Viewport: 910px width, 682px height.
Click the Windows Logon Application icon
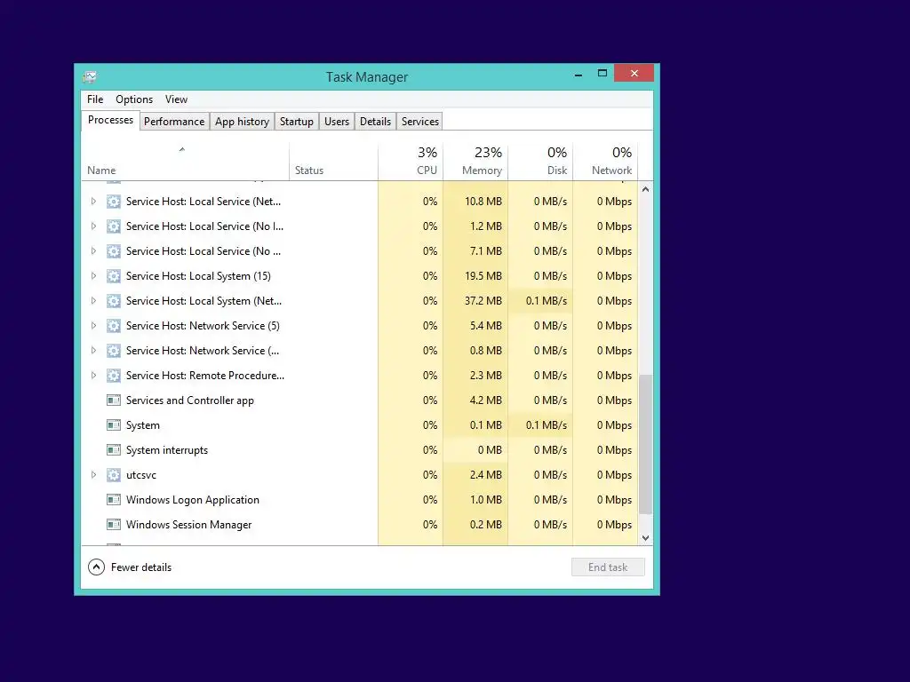click(114, 500)
